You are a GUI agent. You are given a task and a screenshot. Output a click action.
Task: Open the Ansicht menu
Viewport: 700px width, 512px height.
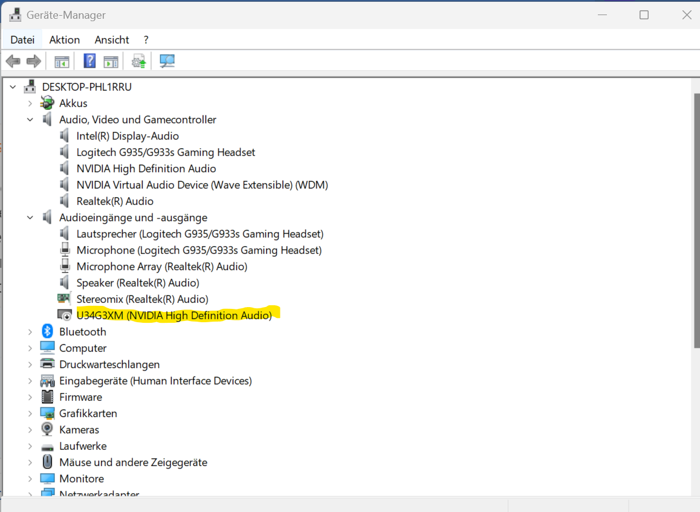[x=112, y=40]
